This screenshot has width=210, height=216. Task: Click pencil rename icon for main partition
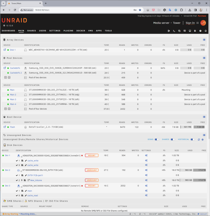[26, 191]
